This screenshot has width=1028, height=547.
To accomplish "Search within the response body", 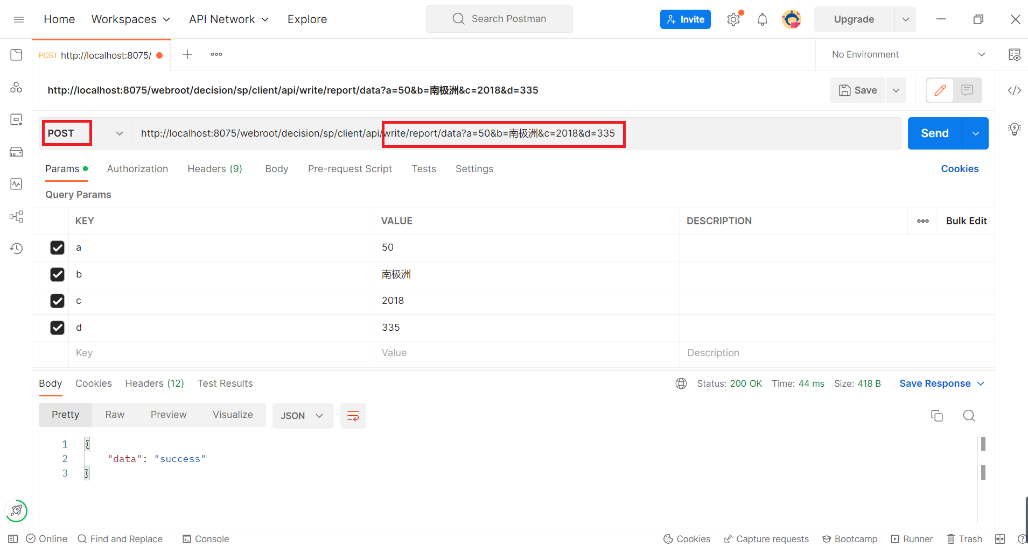I will pos(969,416).
